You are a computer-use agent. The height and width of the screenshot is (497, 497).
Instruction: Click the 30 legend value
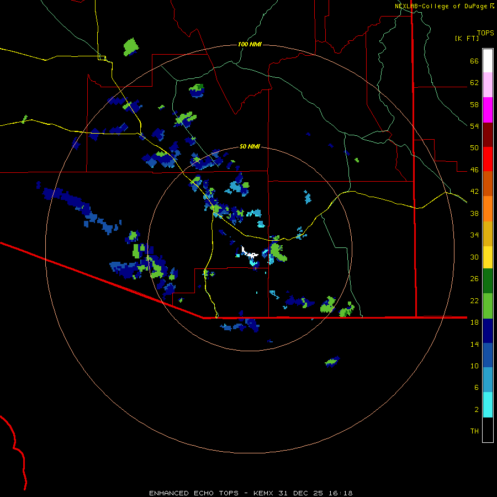tap(474, 257)
